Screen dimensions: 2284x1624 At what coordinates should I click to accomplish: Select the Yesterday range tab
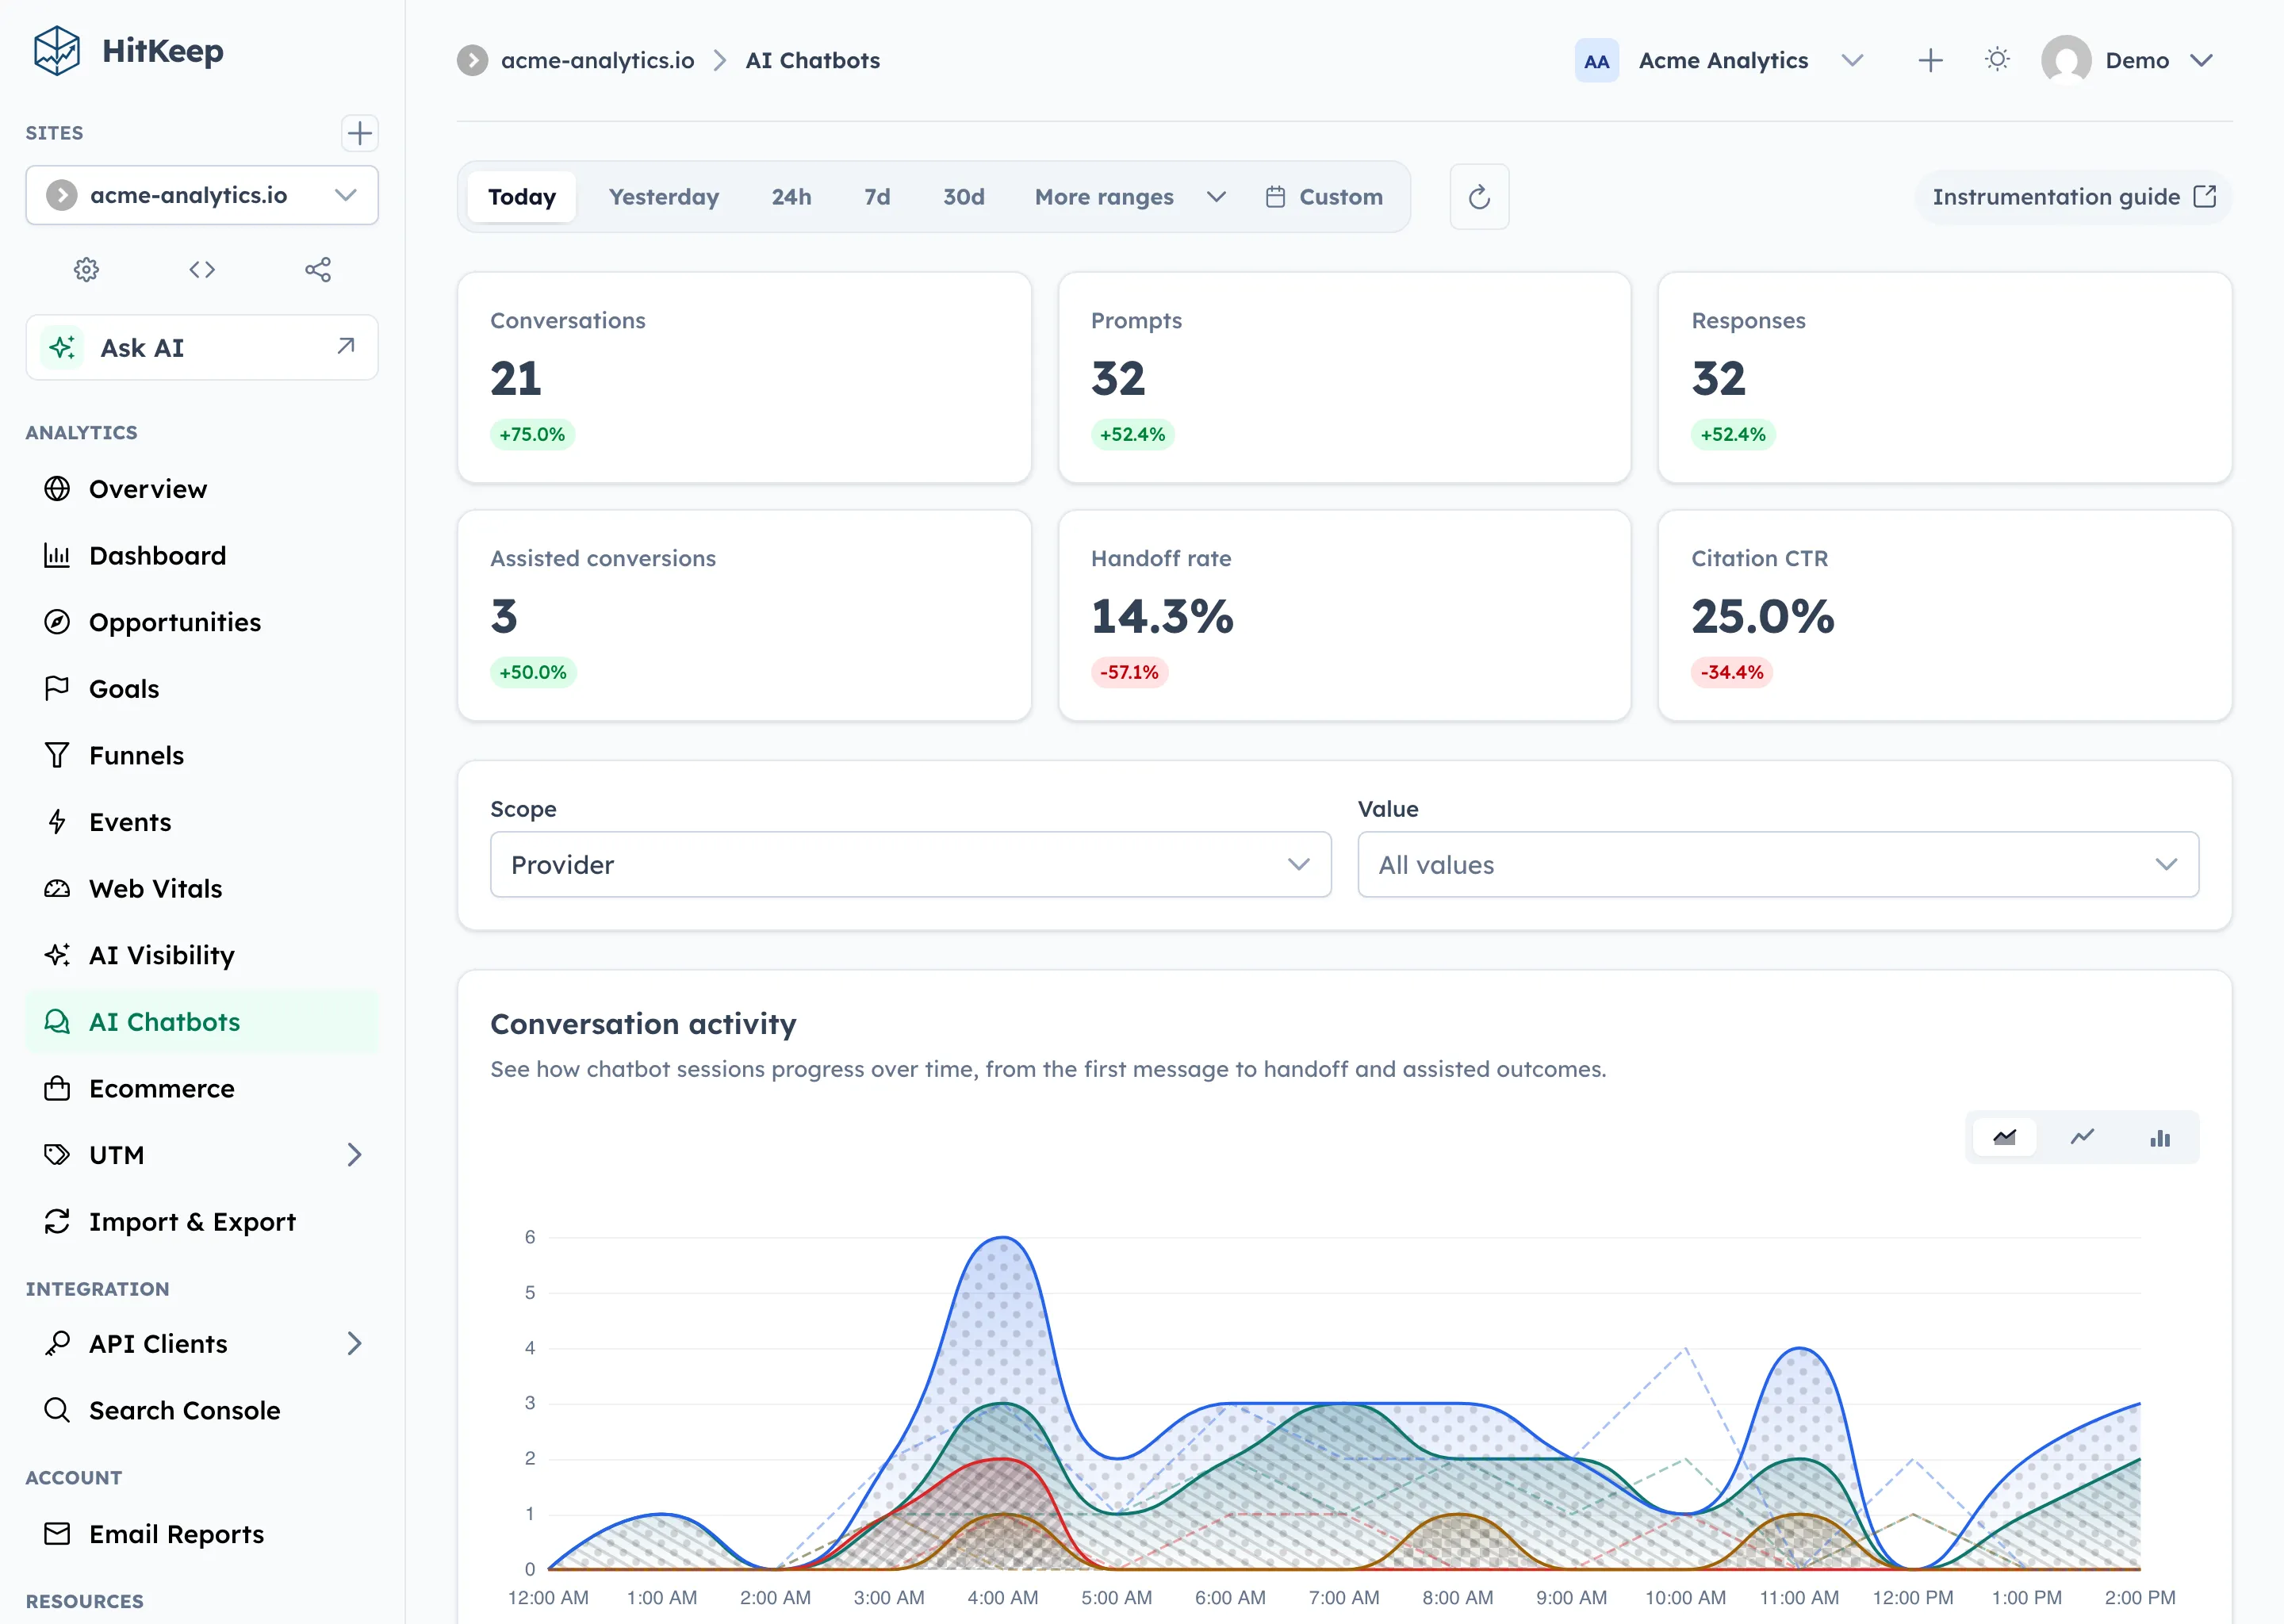[664, 197]
